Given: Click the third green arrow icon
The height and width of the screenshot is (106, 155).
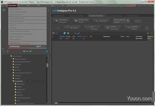Looking at the screenshot, I should (x=31, y=51).
